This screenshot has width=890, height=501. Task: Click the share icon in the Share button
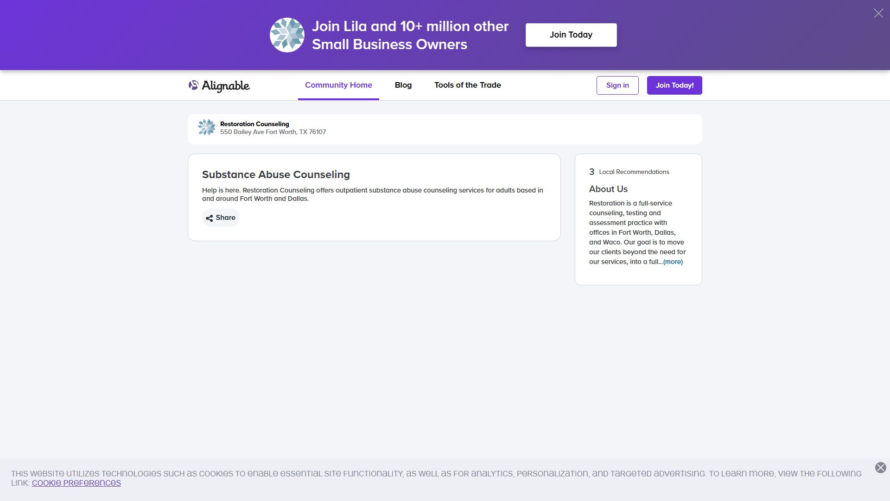(x=210, y=218)
